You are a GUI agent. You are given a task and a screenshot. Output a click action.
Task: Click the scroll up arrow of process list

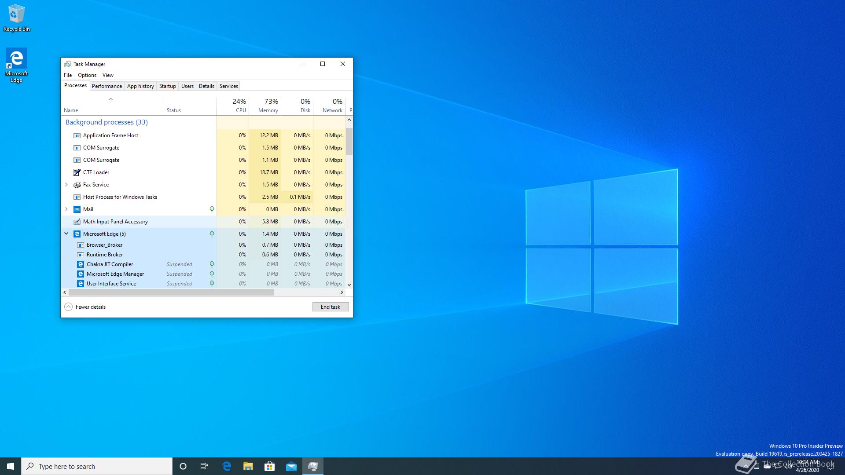tap(349, 120)
